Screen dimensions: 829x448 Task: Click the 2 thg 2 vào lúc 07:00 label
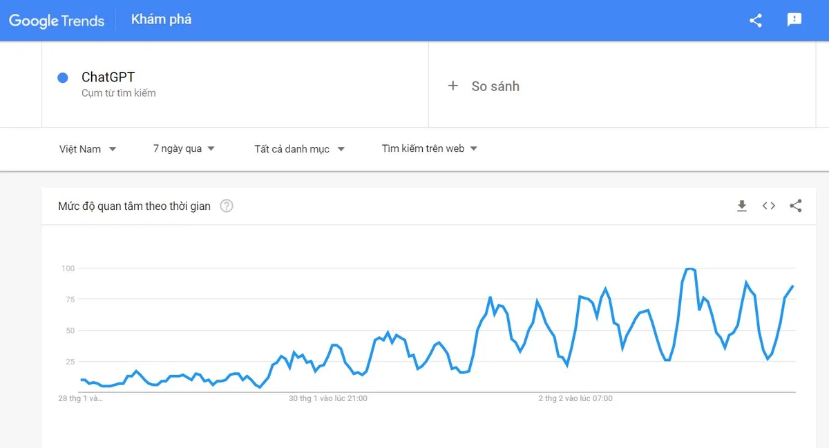(x=575, y=398)
